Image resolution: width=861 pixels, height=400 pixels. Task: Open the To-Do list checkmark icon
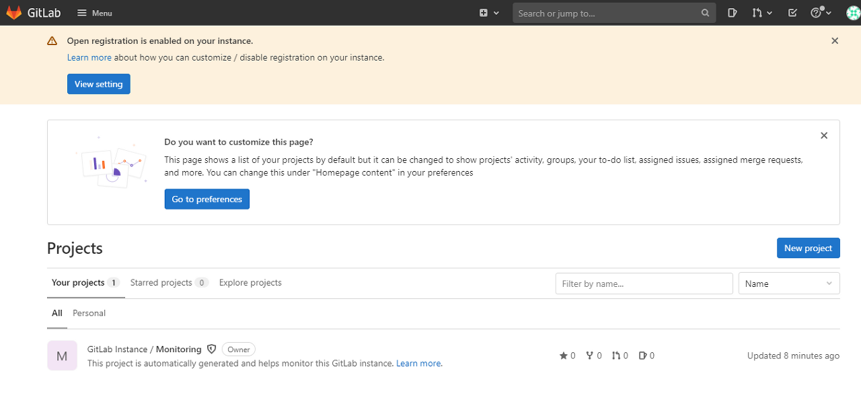coord(792,13)
